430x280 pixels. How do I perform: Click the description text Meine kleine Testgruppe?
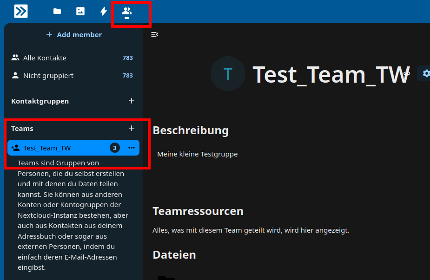197,154
